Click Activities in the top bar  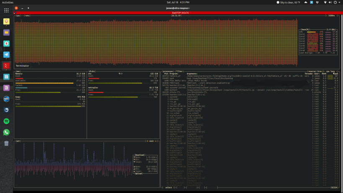pos(8,3)
